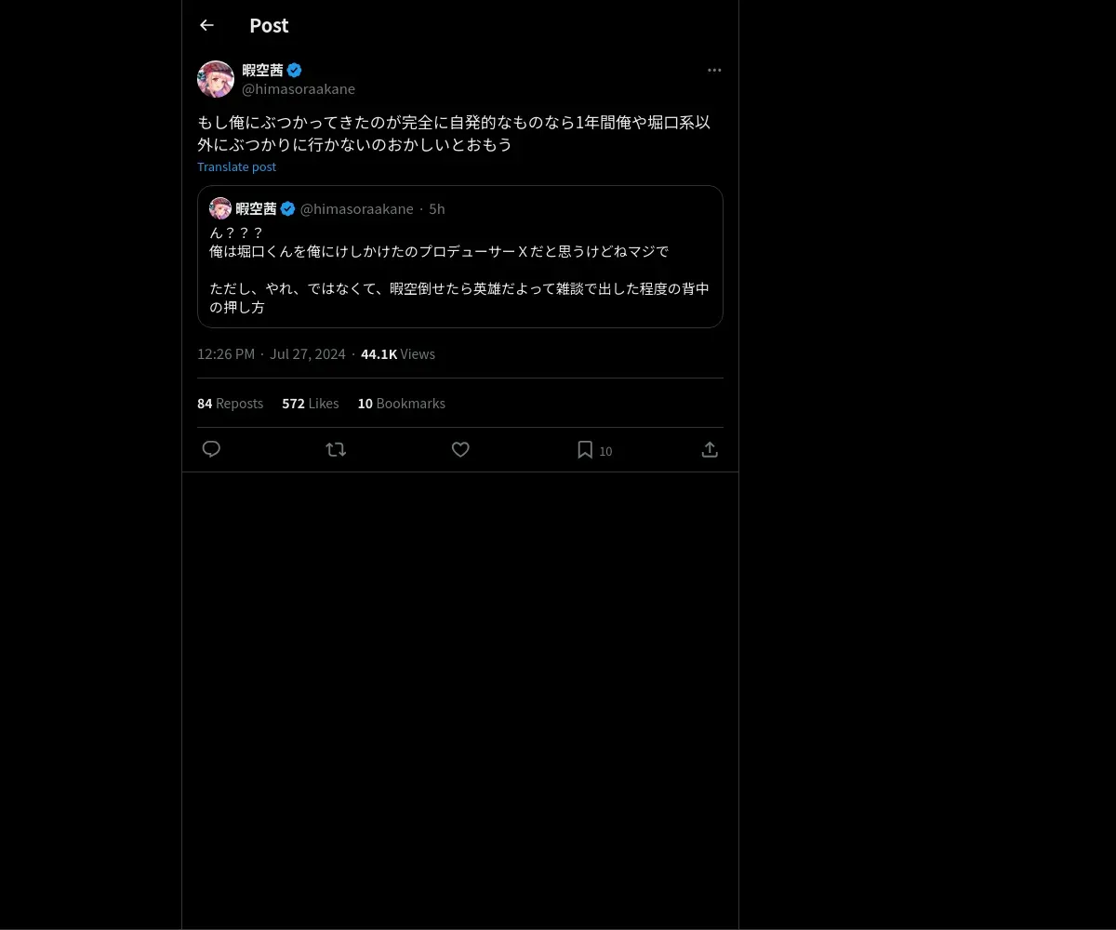Image resolution: width=1116 pixels, height=930 pixels.
Task: Open the three-dot more options menu
Action: (714, 70)
